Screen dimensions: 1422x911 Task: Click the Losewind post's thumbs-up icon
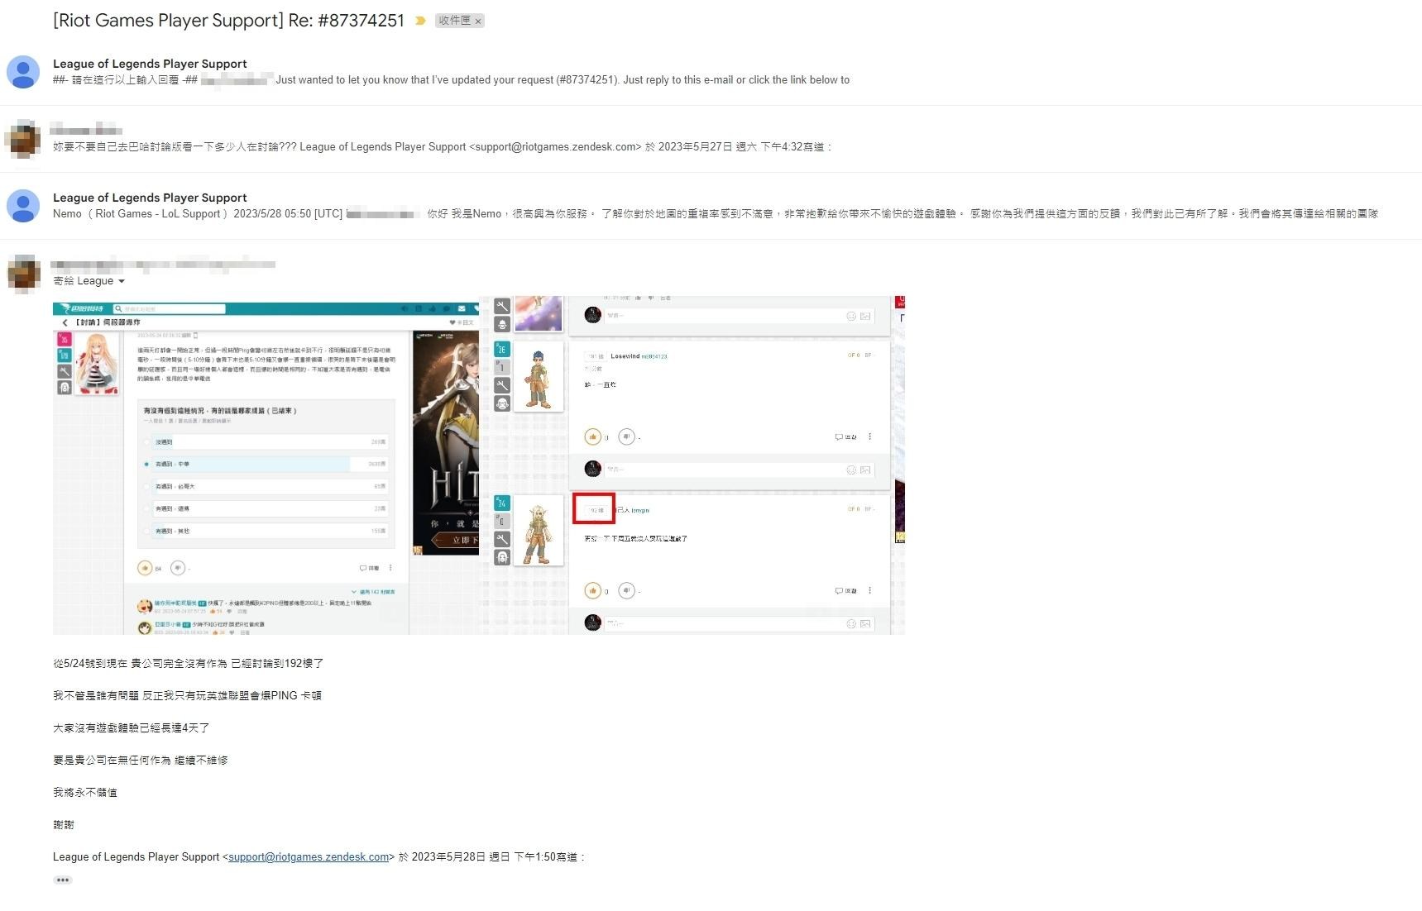tap(592, 436)
